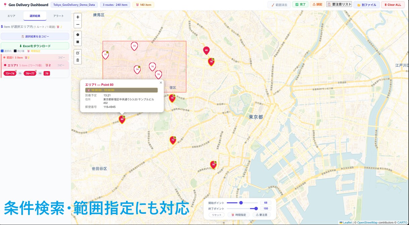
Task: Activate the edit layers tool
Action: tap(78, 53)
